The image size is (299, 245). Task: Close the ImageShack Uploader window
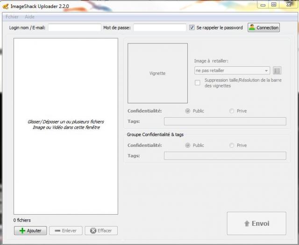(x=289, y=5)
